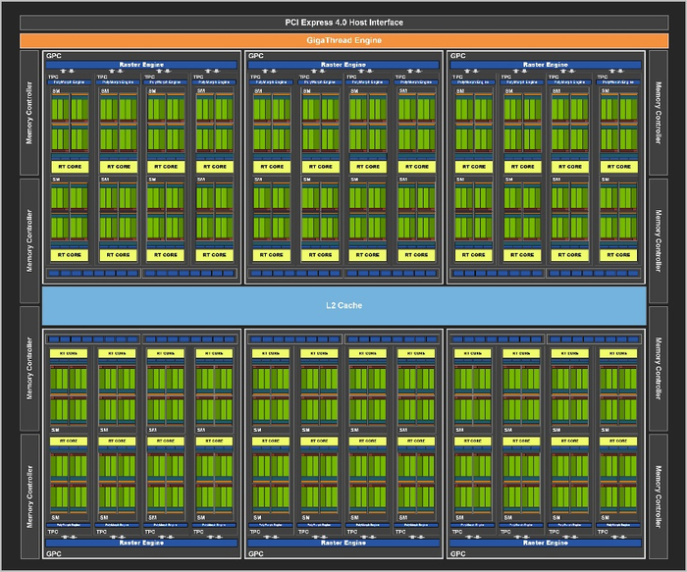Select the first TPC label in top-left GPC
Screen dimensions: 687x572
point(55,76)
